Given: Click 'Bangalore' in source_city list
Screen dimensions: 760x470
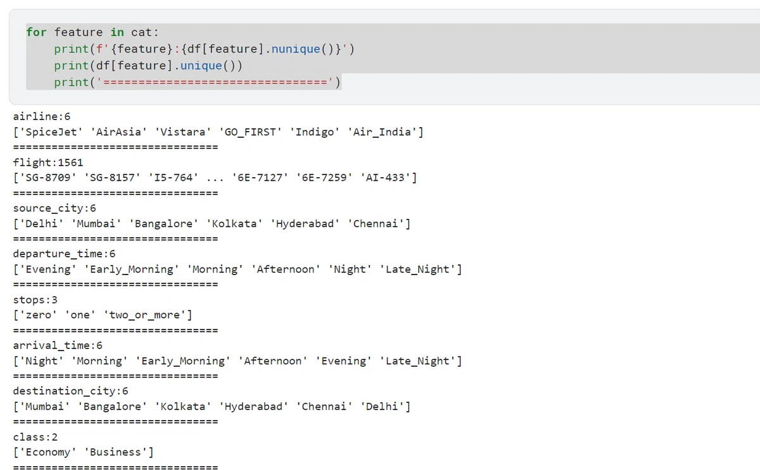Looking at the screenshot, I should (x=164, y=224).
